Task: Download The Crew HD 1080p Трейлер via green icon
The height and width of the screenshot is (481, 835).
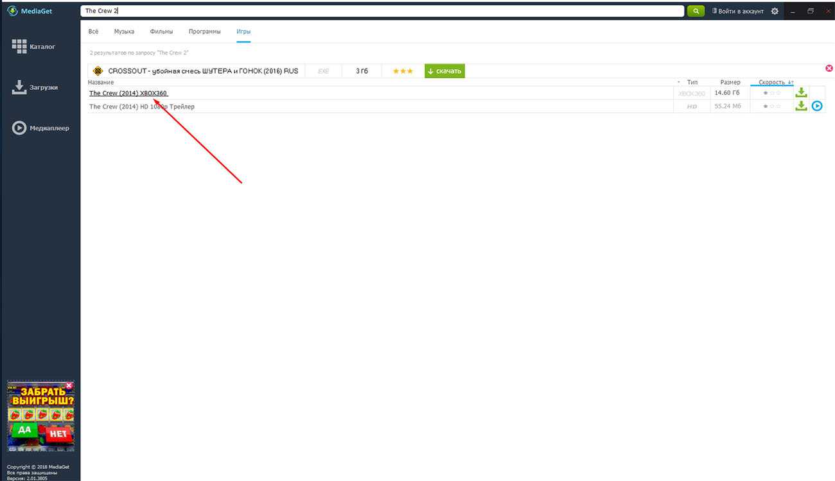Action: pyautogui.click(x=801, y=106)
